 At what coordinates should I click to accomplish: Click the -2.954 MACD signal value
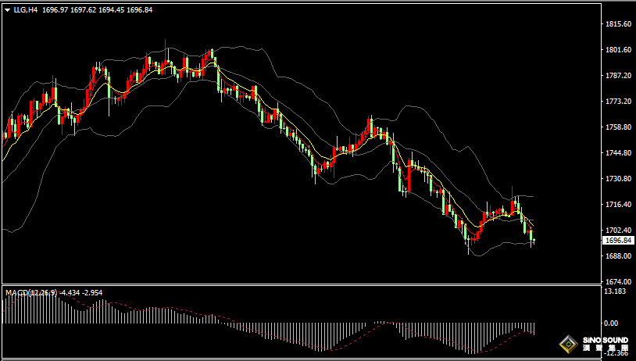tap(92, 292)
